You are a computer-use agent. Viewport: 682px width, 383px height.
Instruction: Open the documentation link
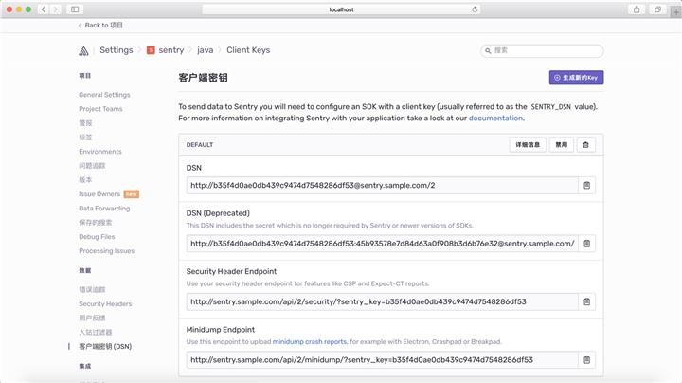click(495, 118)
